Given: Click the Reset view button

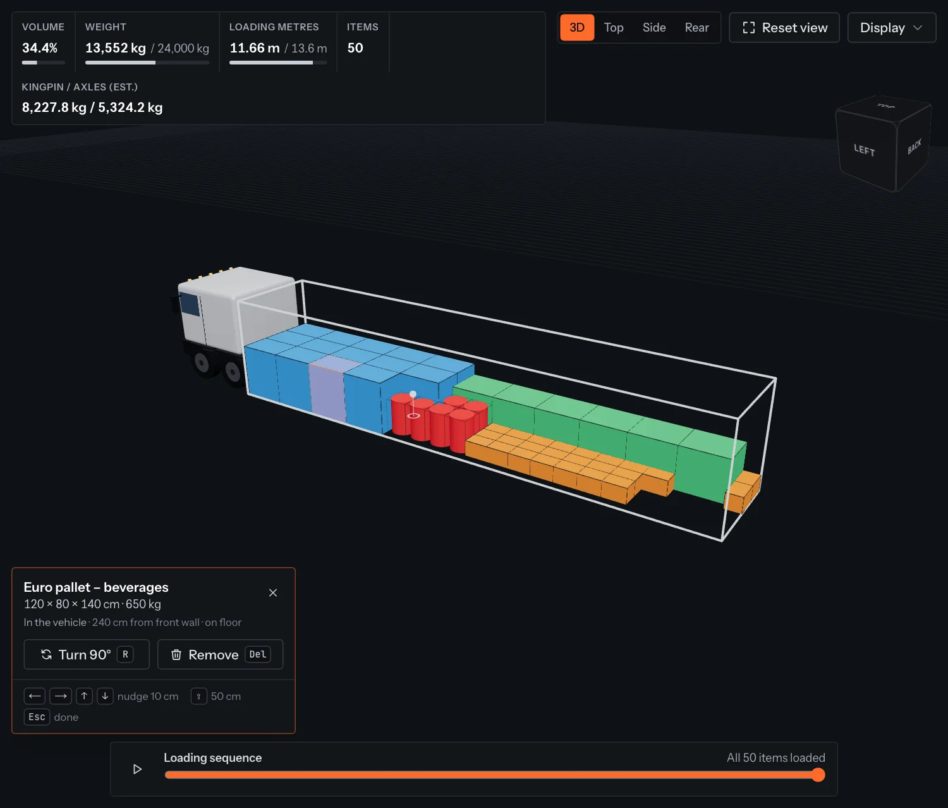Looking at the screenshot, I should click(784, 28).
